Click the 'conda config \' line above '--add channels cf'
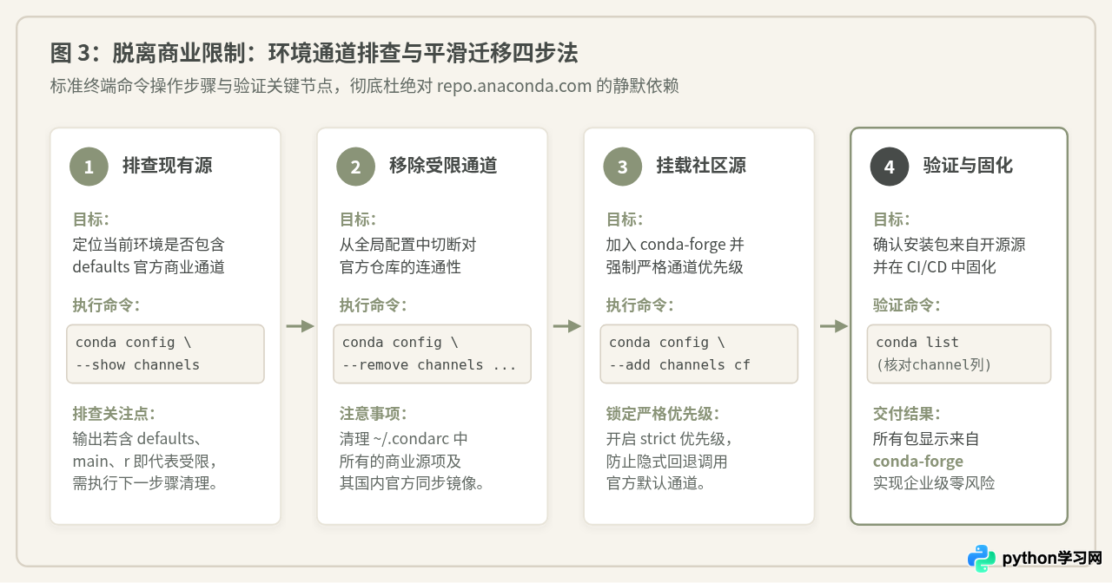The image size is (1112, 583). pyautogui.click(x=666, y=343)
